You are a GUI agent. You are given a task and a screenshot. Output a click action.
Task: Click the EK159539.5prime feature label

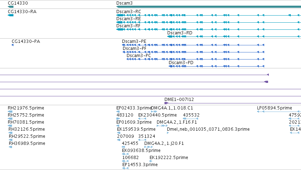click(136, 129)
